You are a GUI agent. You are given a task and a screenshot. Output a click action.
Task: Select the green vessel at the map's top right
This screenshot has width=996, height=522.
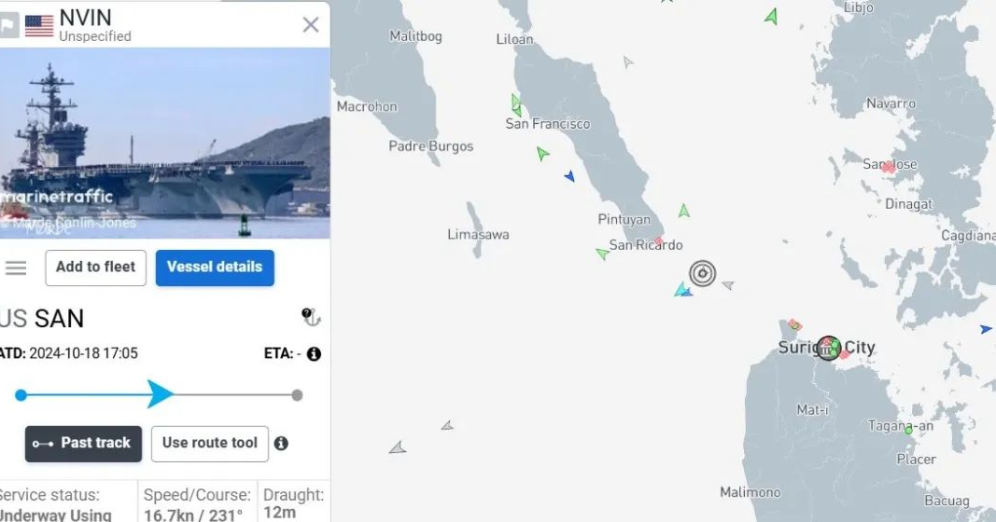point(772,16)
